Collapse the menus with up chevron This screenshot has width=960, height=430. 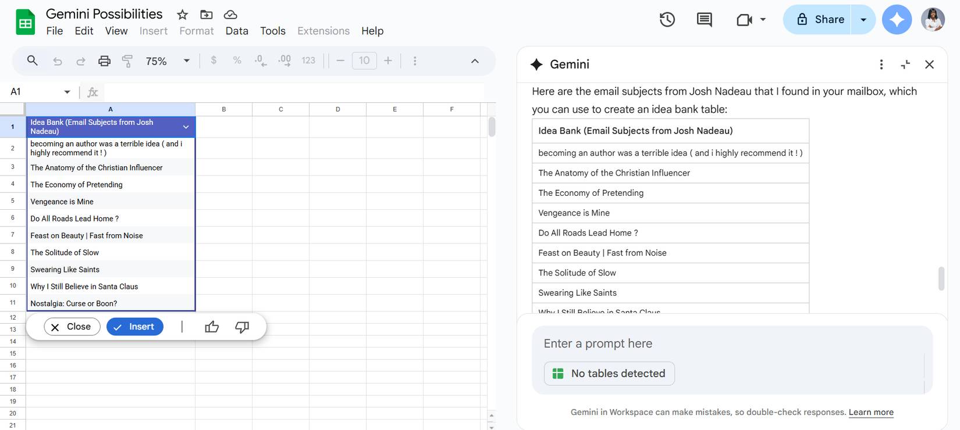[x=475, y=60]
